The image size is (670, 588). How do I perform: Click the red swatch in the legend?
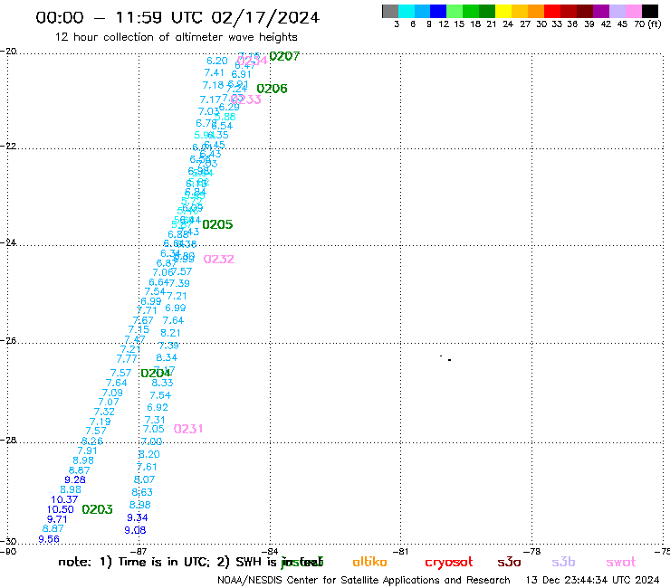tap(552, 11)
